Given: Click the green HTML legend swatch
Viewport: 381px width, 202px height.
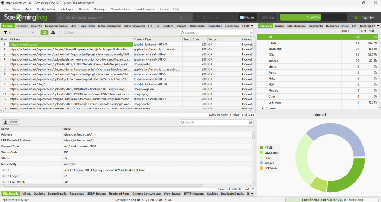Looking at the screenshot, I should click(x=262, y=147).
